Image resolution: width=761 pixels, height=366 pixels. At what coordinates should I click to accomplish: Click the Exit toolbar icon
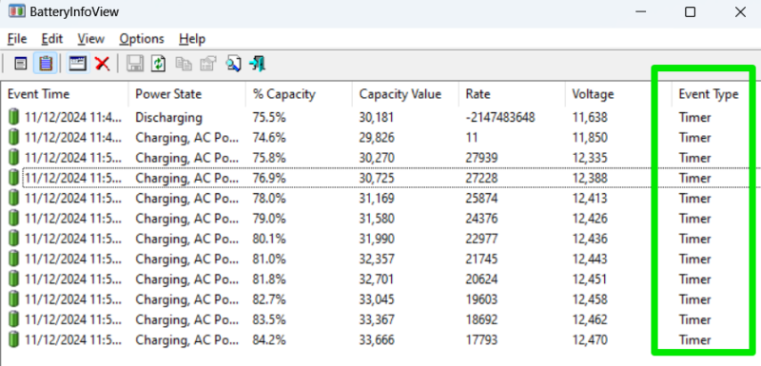(257, 64)
